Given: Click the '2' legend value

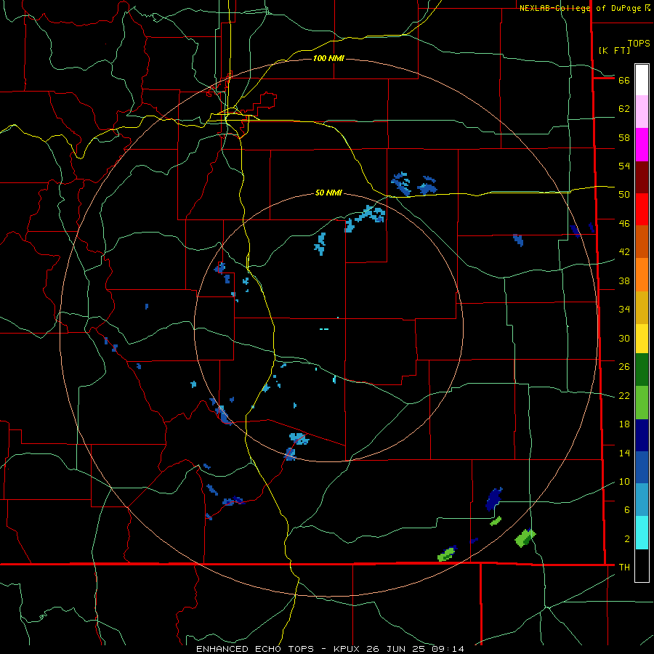Looking at the screenshot, I should (x=627, y=539).
